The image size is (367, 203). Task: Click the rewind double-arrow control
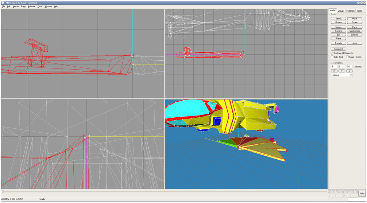(337, 192)
